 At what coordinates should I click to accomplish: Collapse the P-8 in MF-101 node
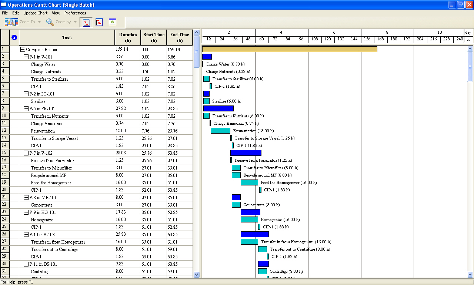[26, 198]
